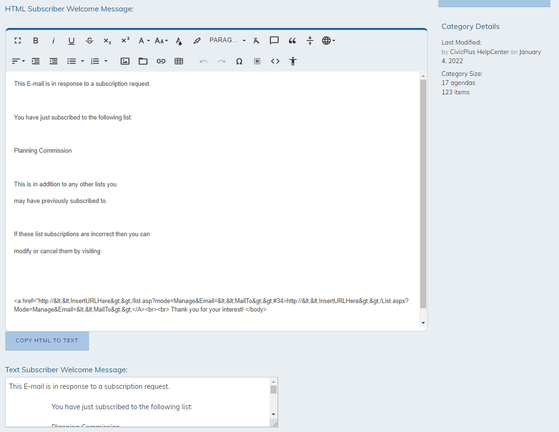
Task: Click HTML editor scroll up arrow
Action: pos(423,76)
